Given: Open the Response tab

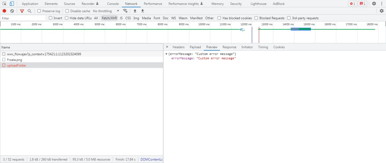Looking at the screenshot, I should pos(229,47).
